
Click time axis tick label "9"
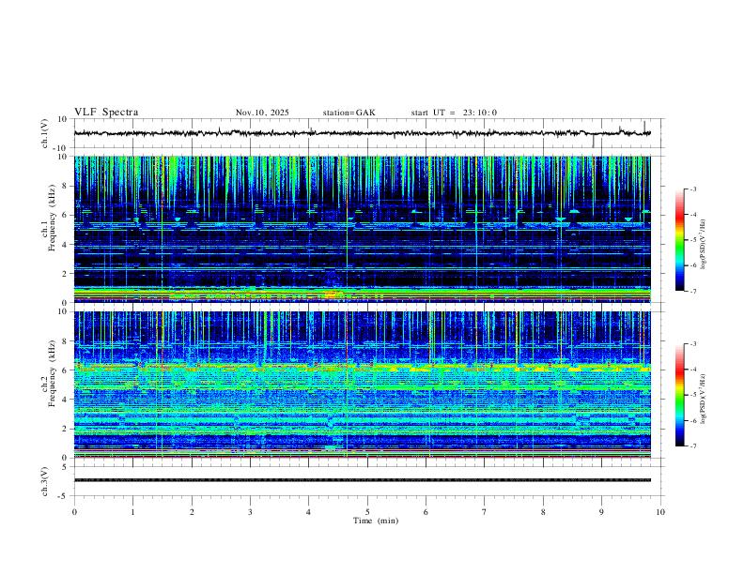tap(602, 512)
